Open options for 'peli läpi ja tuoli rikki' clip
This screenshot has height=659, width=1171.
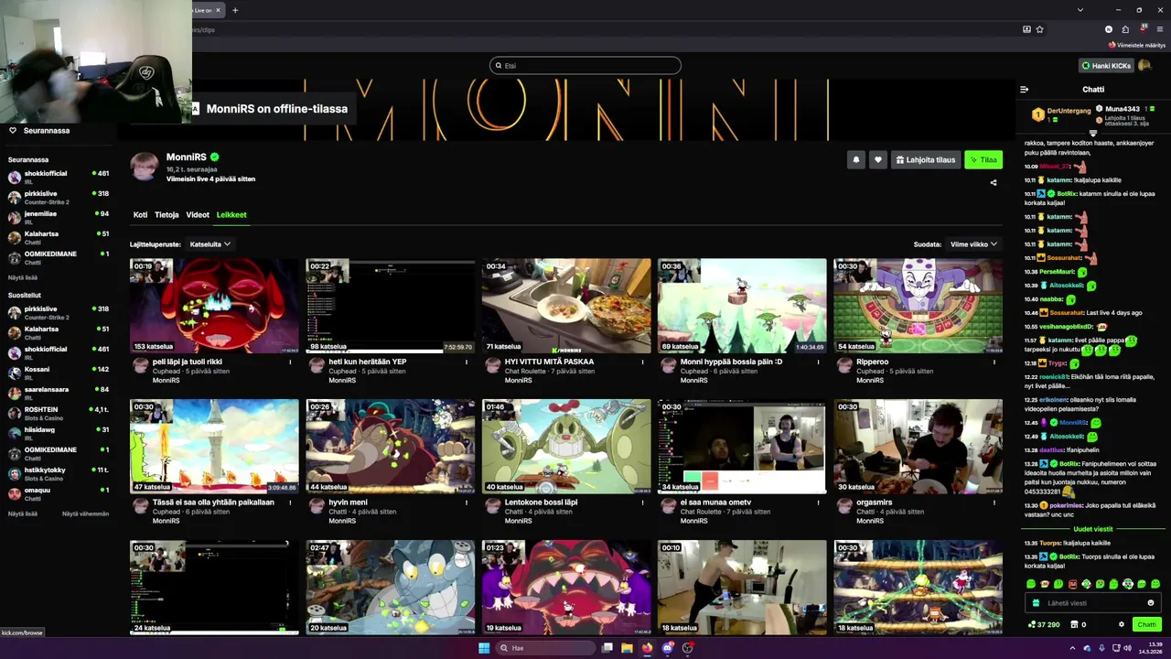click(x=291, y=362)
